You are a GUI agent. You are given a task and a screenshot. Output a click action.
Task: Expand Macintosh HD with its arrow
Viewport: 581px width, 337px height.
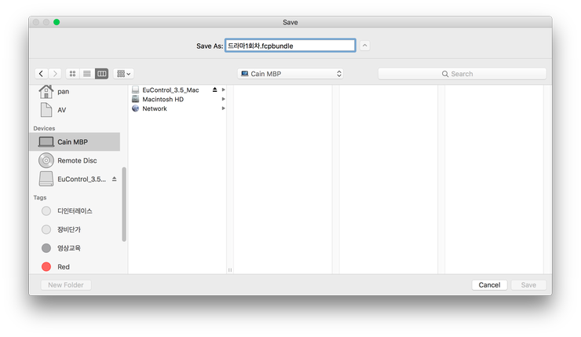click(224, 99)
